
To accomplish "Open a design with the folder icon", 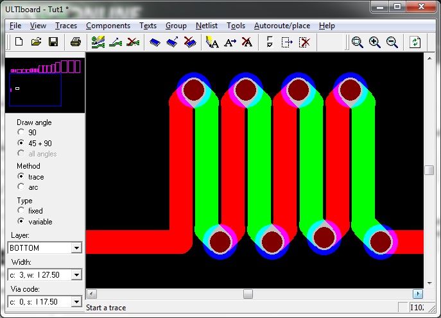I will tap(37, 42).
